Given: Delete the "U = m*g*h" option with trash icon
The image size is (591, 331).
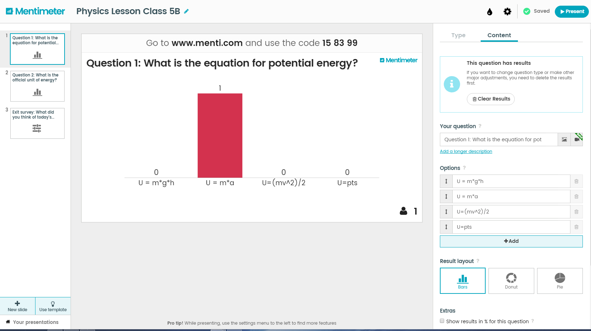Looking at the screenshot, I should point(576,181).
